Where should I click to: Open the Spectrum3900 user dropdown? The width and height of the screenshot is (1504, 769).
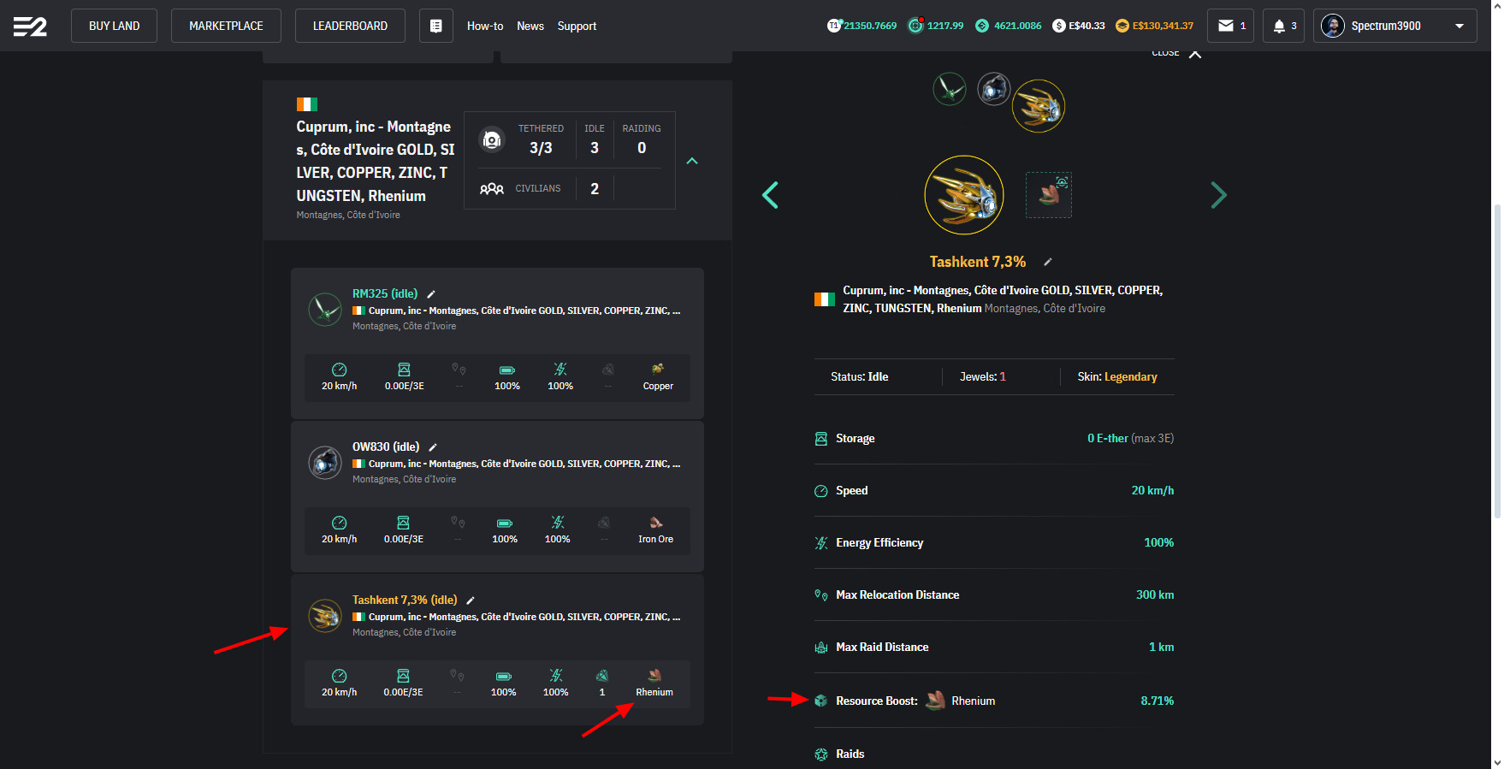1394,26
